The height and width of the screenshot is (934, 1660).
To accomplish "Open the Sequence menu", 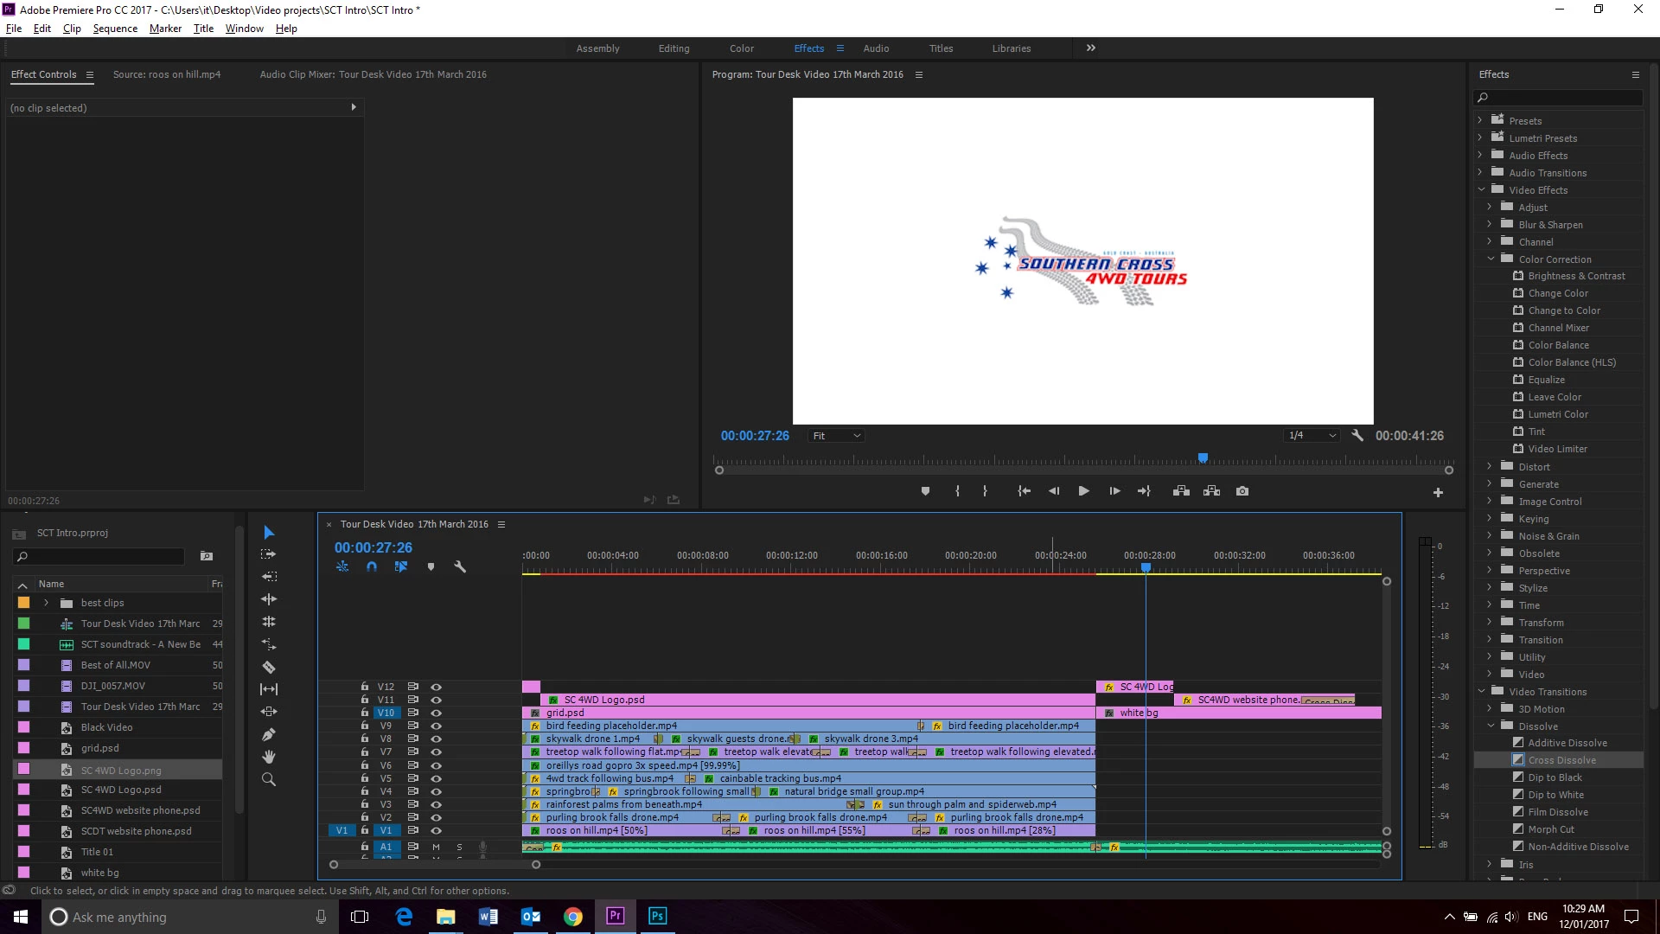I will click(115, 29).
